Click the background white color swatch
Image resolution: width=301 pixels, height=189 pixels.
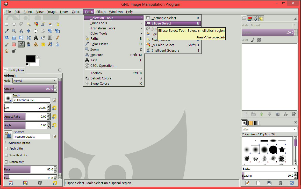coord(37,64)
